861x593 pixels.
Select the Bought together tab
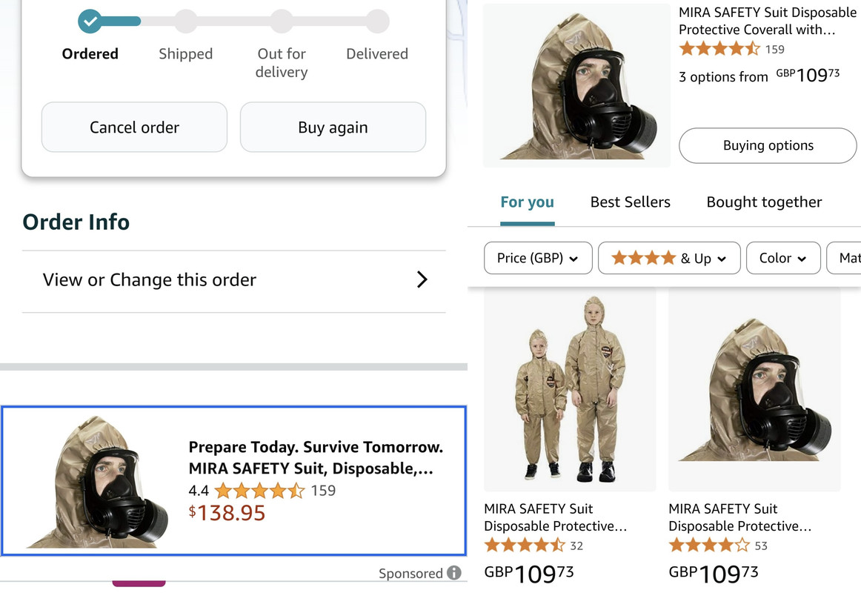coord(764,202)
